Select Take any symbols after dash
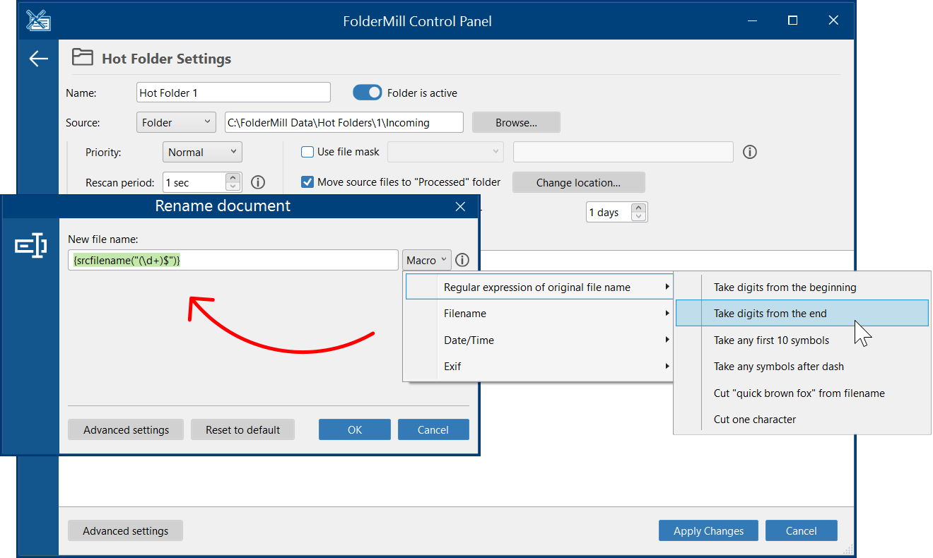The width and height of the screenshot is (933, 558). (x=802, y=366)
